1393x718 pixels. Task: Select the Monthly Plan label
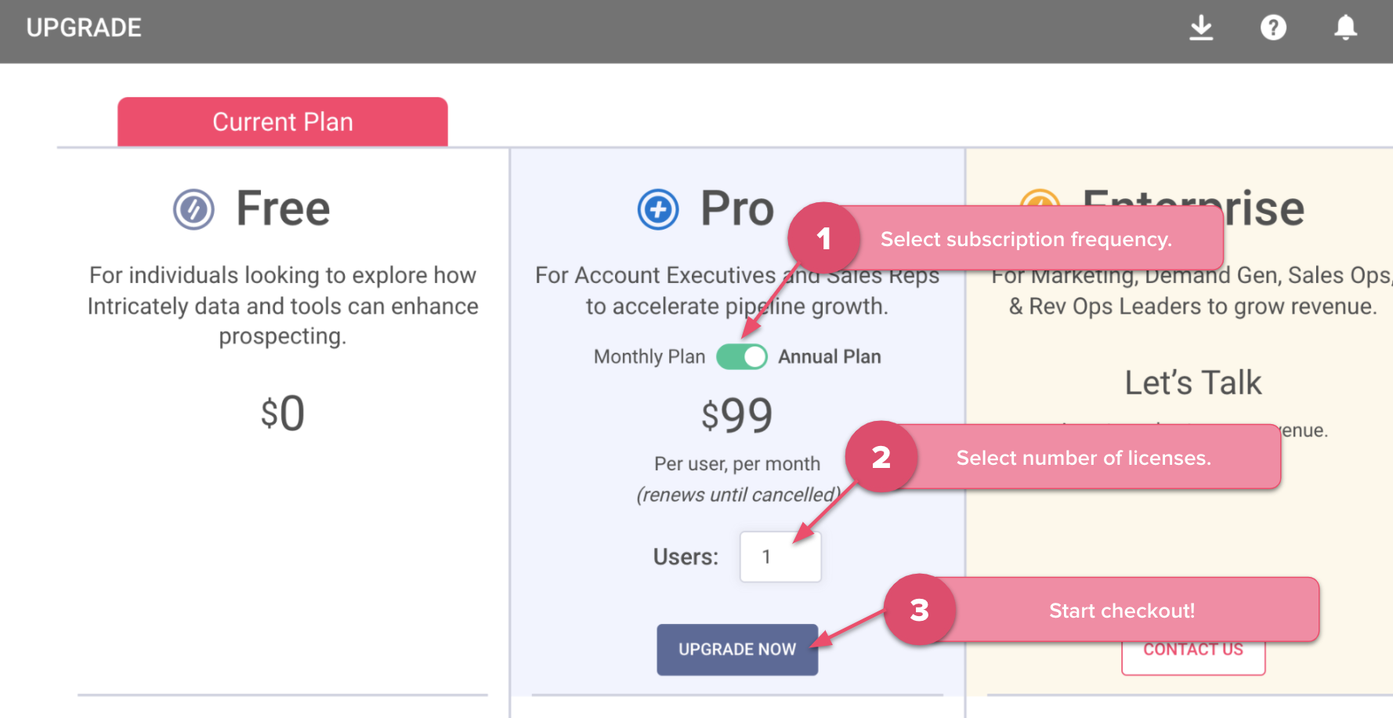pyautogui.click(x=649, y=357)
